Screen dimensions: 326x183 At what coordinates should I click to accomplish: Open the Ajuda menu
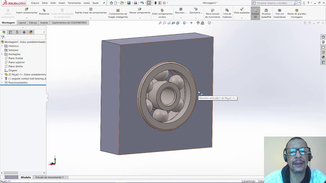96,3
